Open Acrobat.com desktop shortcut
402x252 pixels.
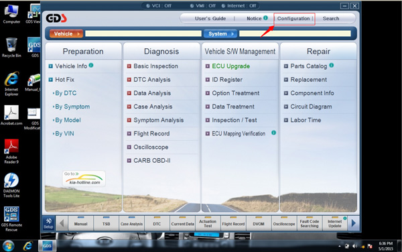click(11, 115)
